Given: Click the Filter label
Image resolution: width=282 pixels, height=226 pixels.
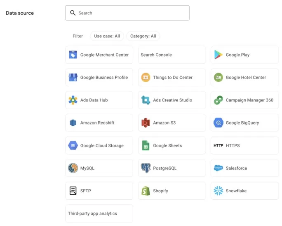Looking at the screenshot, I should pos(78,36).
